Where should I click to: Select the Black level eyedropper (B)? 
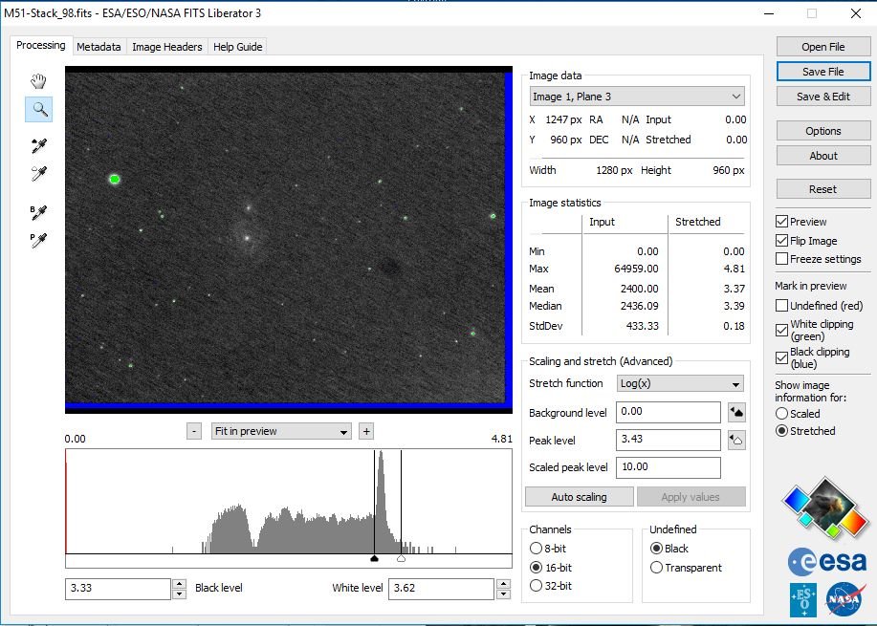[38, 212]
